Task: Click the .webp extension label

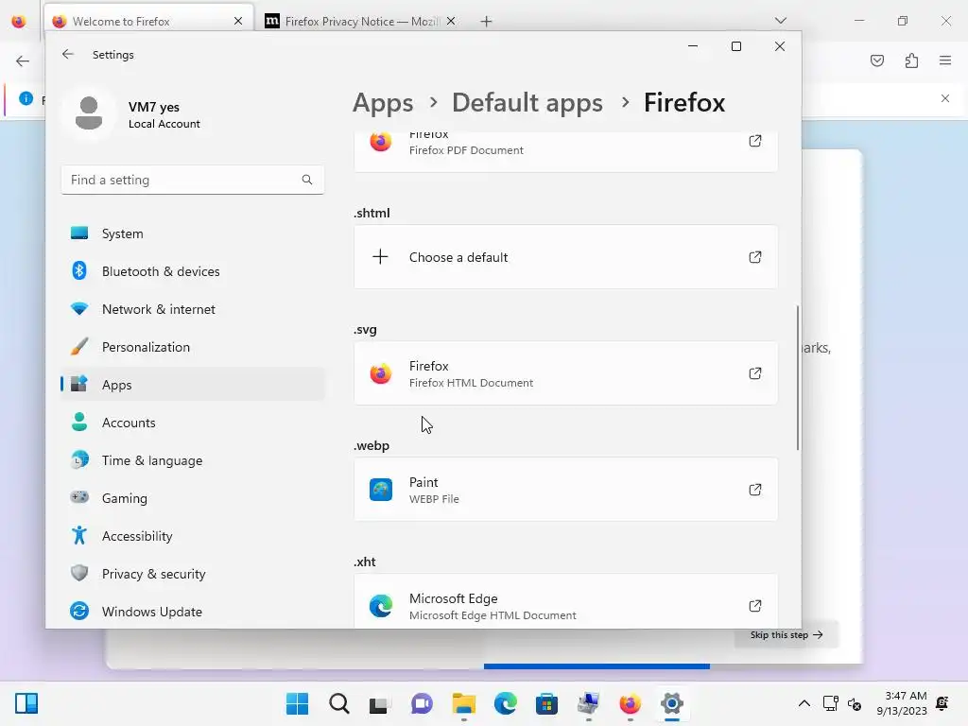Action: pos(371,446)
